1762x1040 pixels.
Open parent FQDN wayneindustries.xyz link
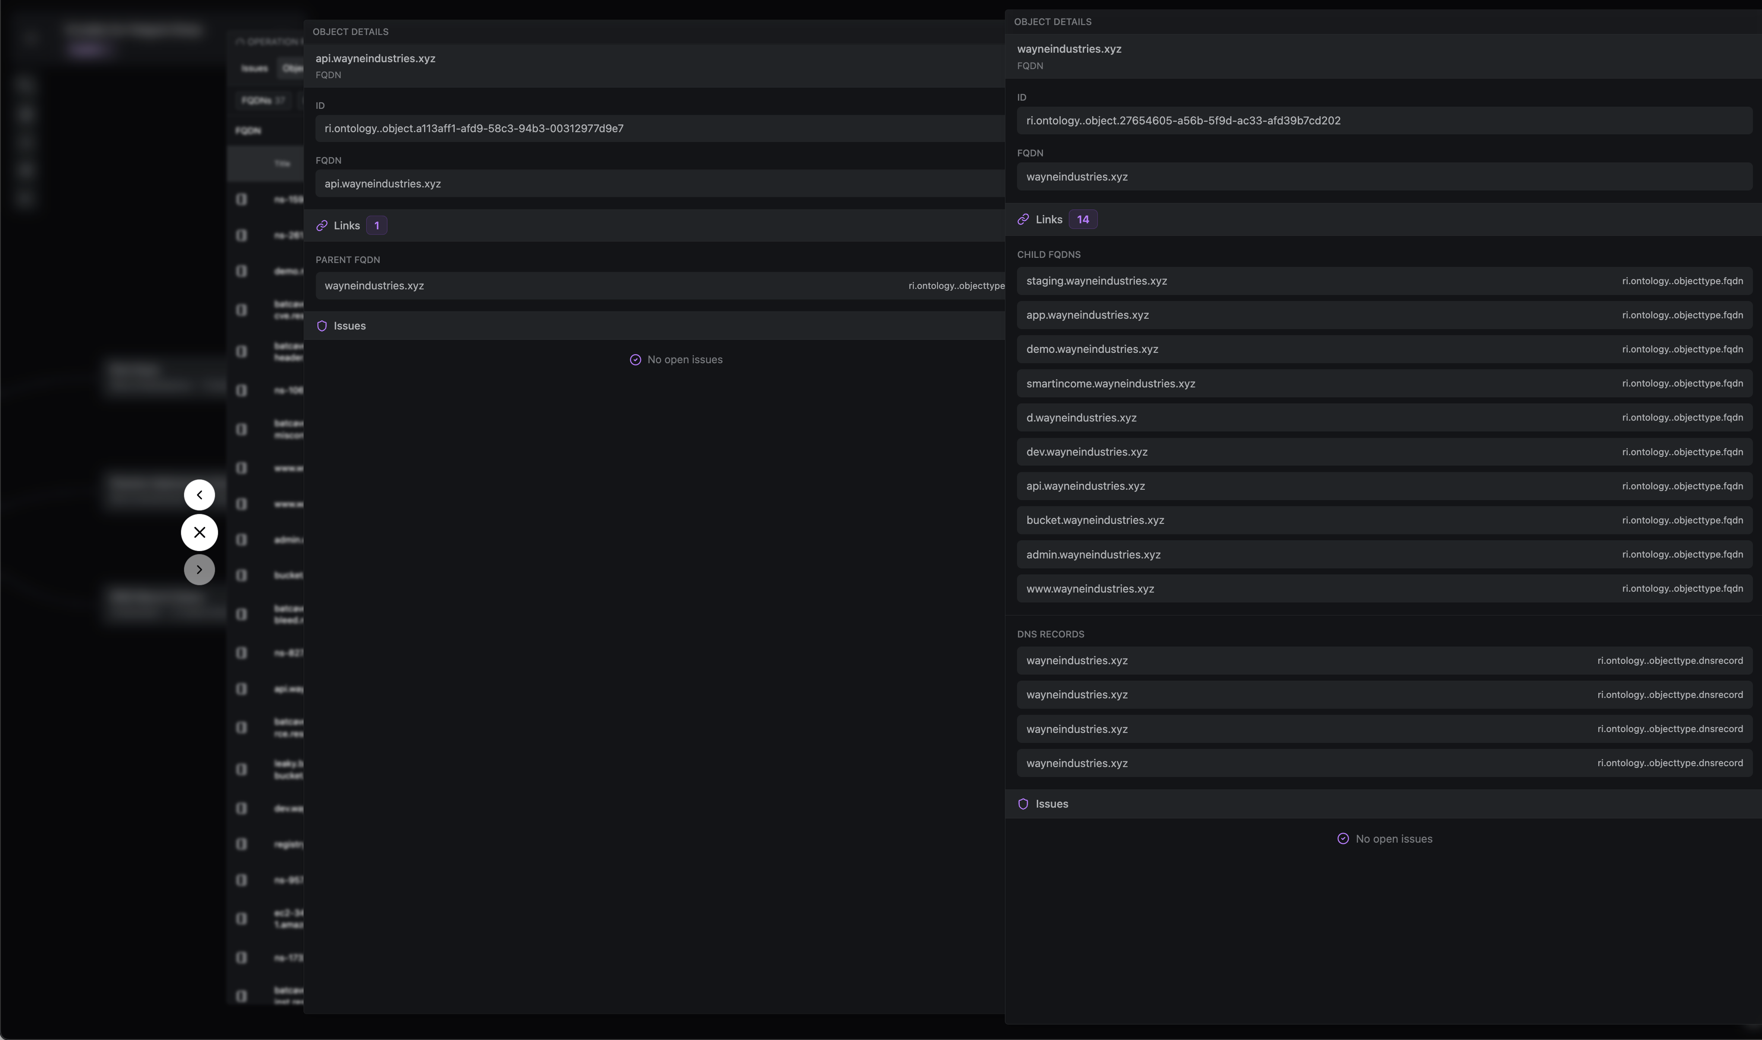374,286
